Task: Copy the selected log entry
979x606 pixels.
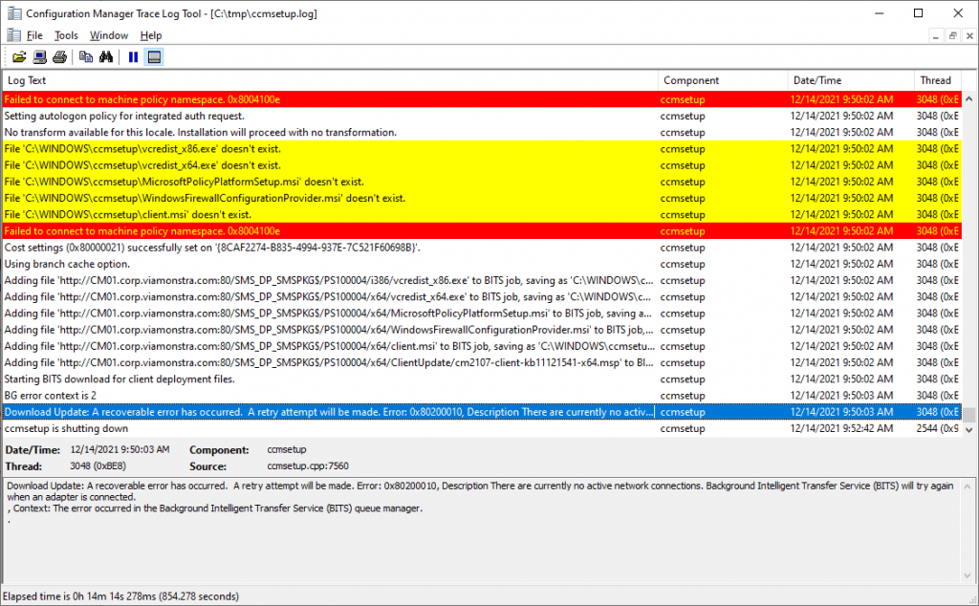Action: tap(86, 56)
